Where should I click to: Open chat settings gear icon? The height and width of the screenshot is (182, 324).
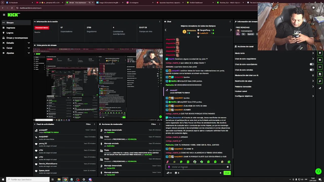(x=220, y=173)
